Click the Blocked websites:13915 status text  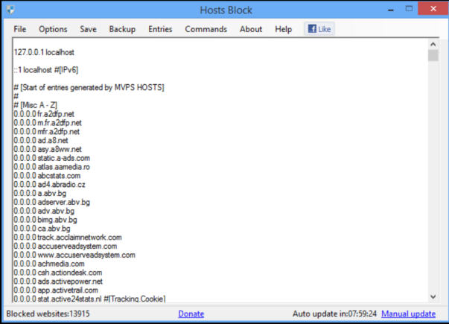pos(48,314)
